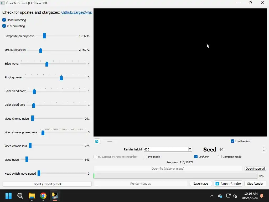The width and height of the screenshot is (269, 202).
Task: Click the Python app icon in the taskbar
Action: (x=55, y=196)
